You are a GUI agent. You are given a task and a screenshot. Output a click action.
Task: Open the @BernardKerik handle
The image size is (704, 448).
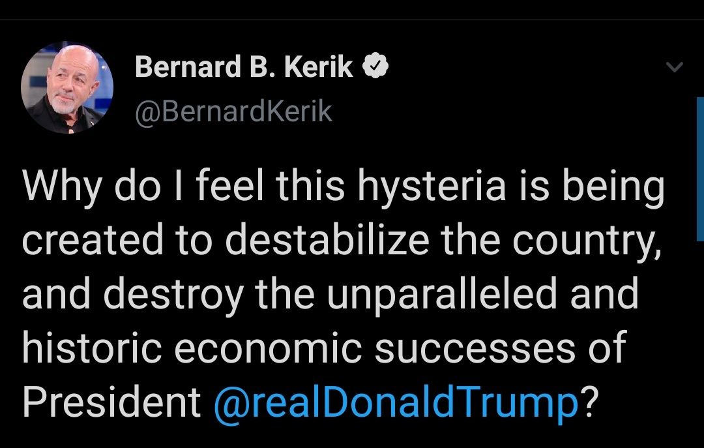click(x=233, y=112)
